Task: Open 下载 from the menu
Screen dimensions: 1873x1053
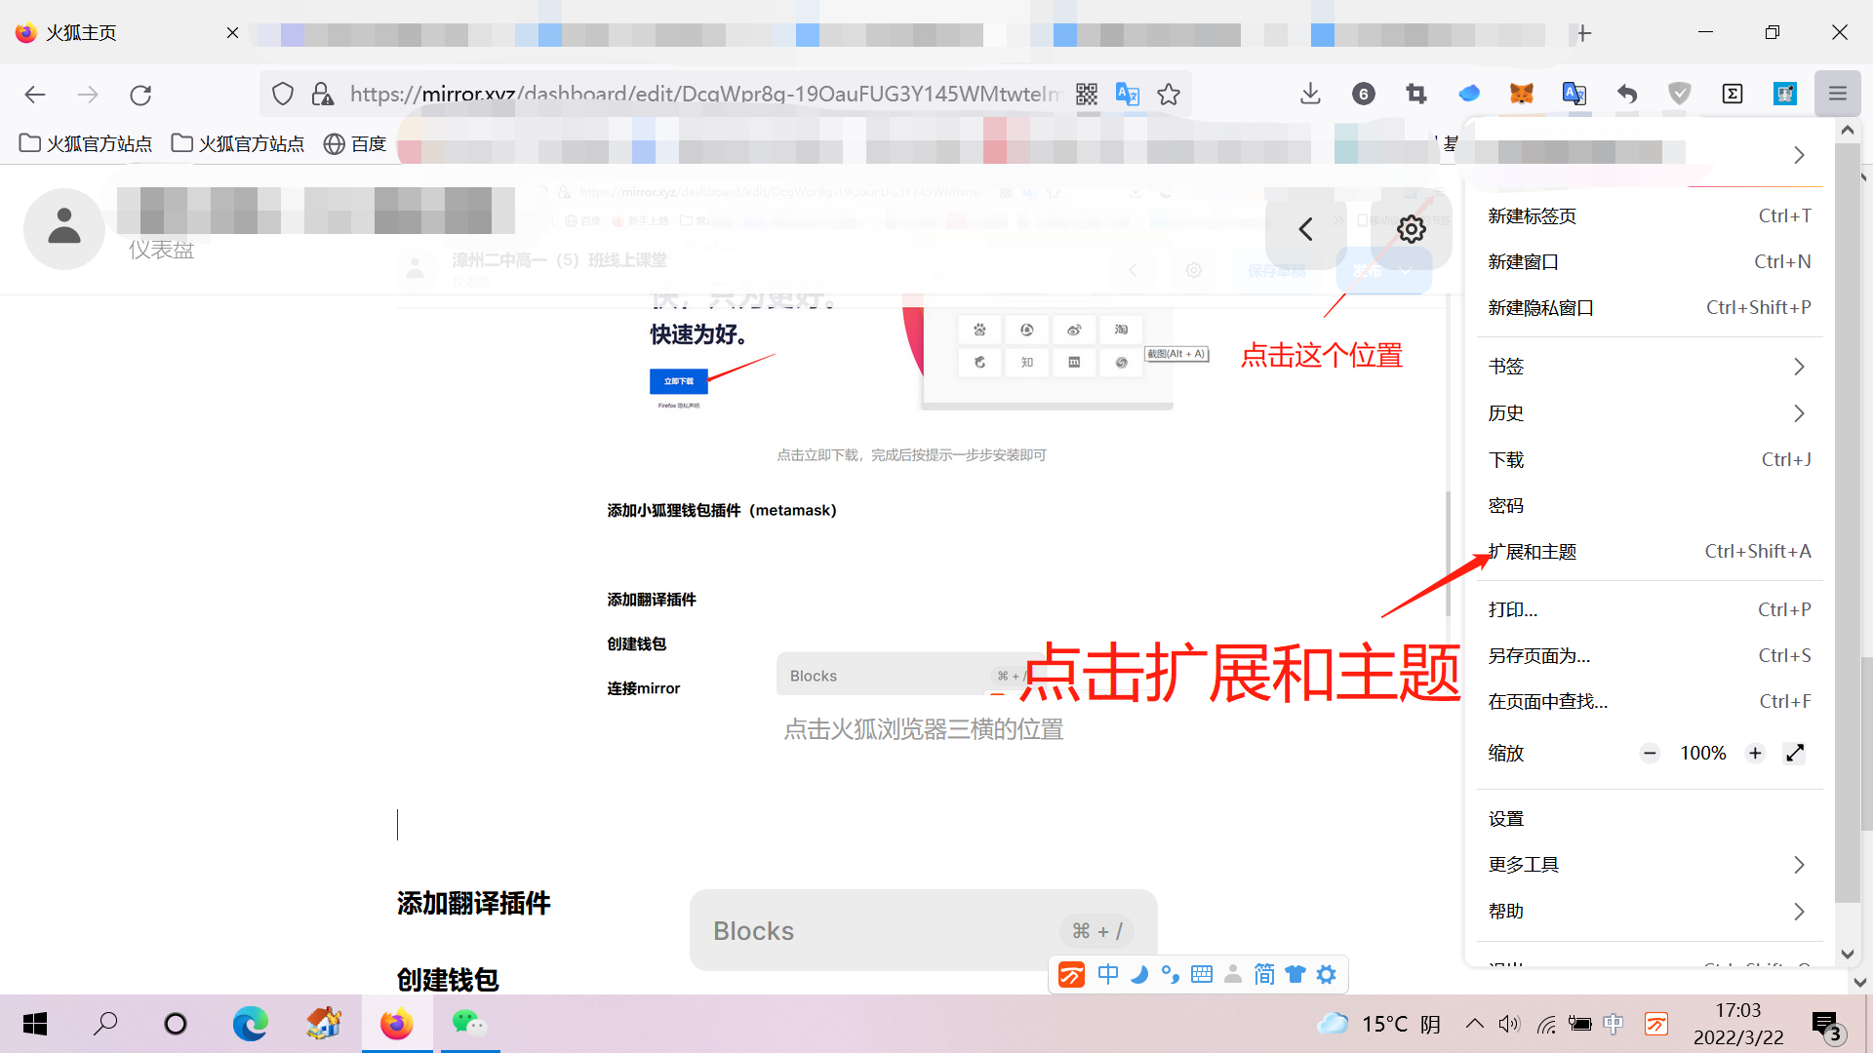Action: click(1649, 459)
